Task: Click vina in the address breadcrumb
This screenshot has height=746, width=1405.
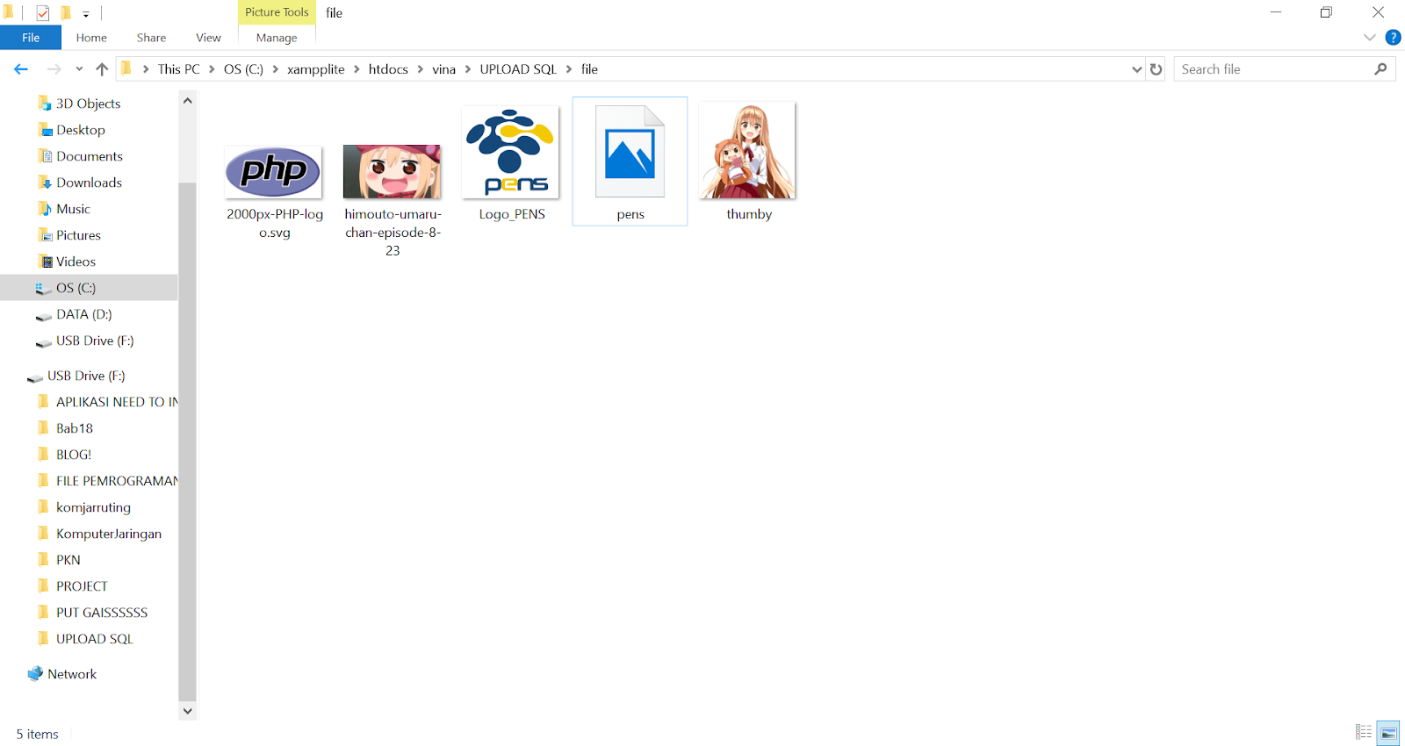Action: click(444, 69)
